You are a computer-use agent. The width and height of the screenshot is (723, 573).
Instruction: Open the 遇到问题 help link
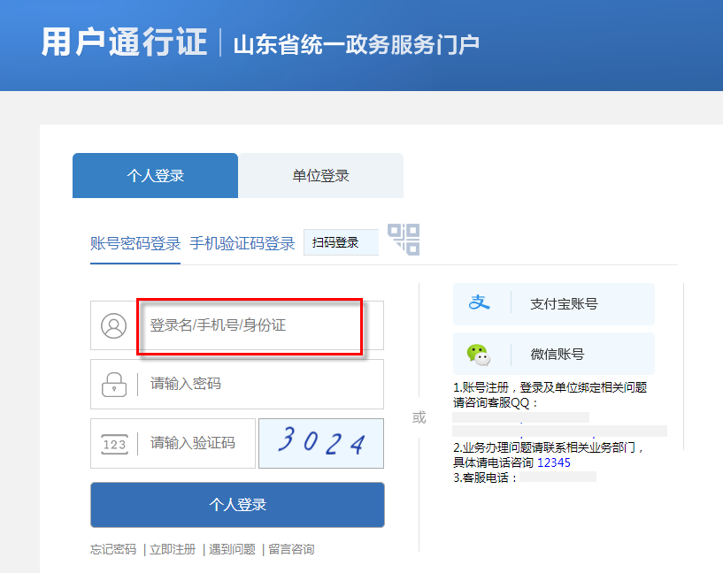[232, 549]
